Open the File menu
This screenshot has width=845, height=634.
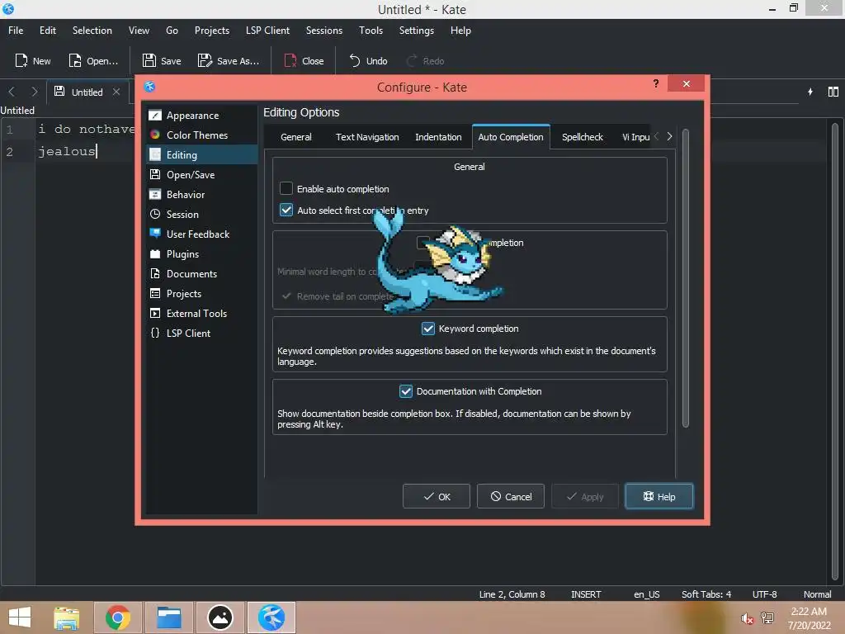(16, 31)
